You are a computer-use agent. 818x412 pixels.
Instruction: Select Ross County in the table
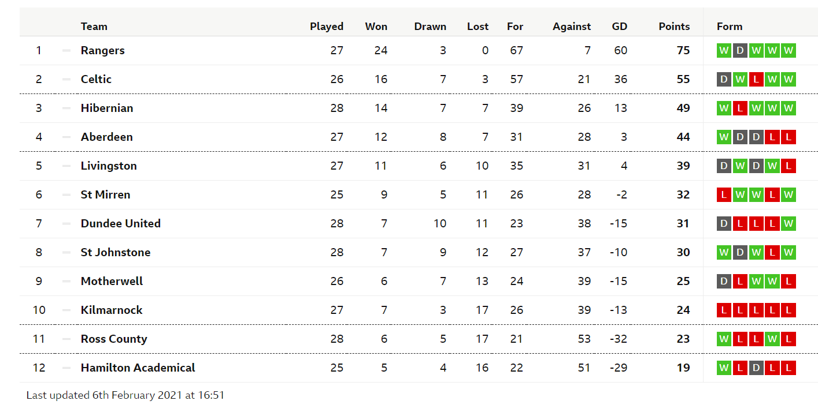pos(114,339)
